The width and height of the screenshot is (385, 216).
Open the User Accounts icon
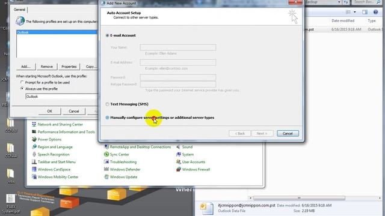pos(179,162)
